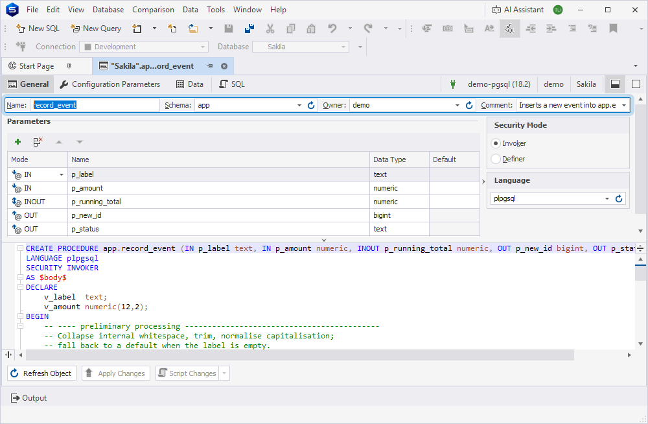Move the selected parameter up
Image resolution: width=648 pixels, height=424 pixels.
click(59, 142)
